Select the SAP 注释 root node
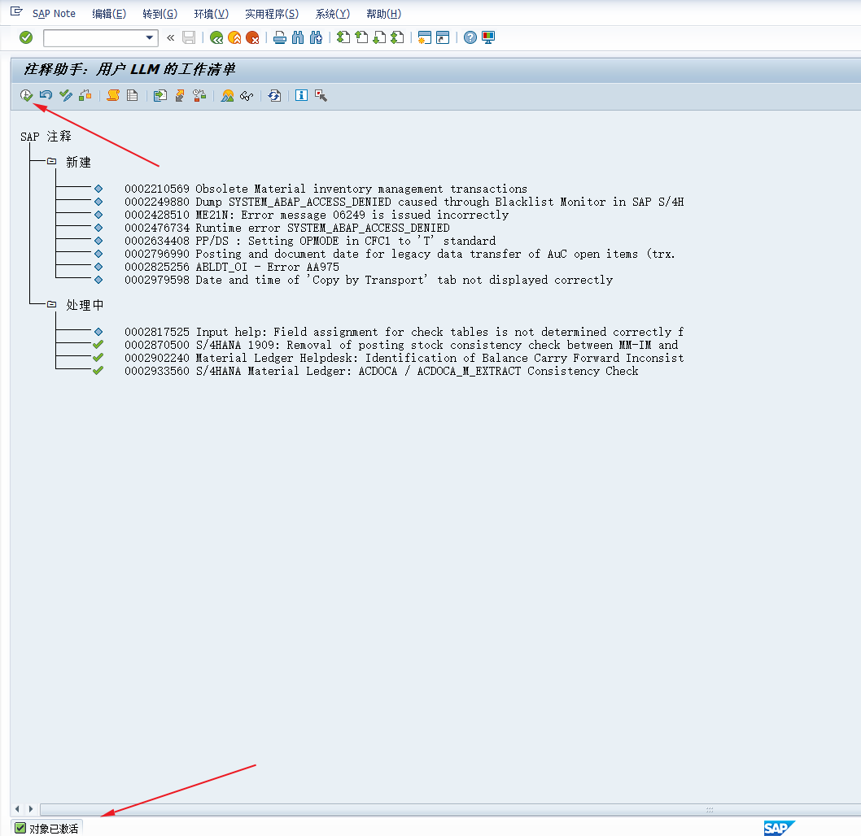 [x=46, y=137]
